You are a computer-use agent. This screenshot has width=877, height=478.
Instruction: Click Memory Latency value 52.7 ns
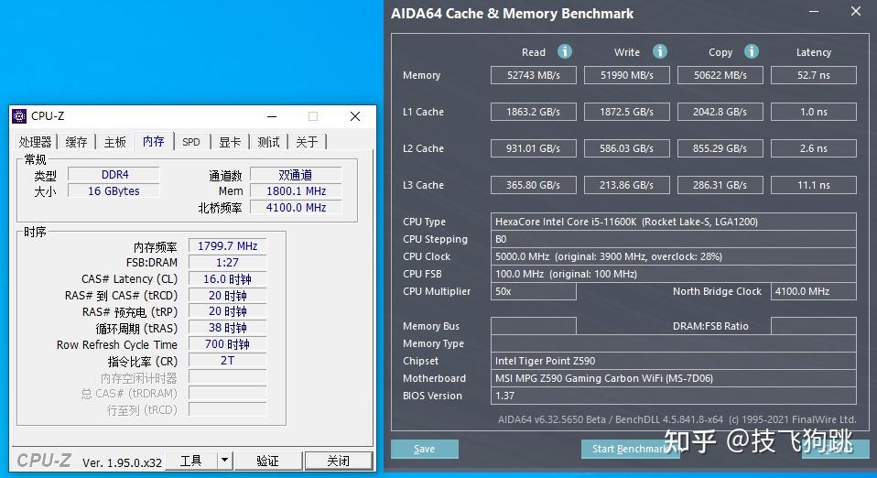[814, 75]
